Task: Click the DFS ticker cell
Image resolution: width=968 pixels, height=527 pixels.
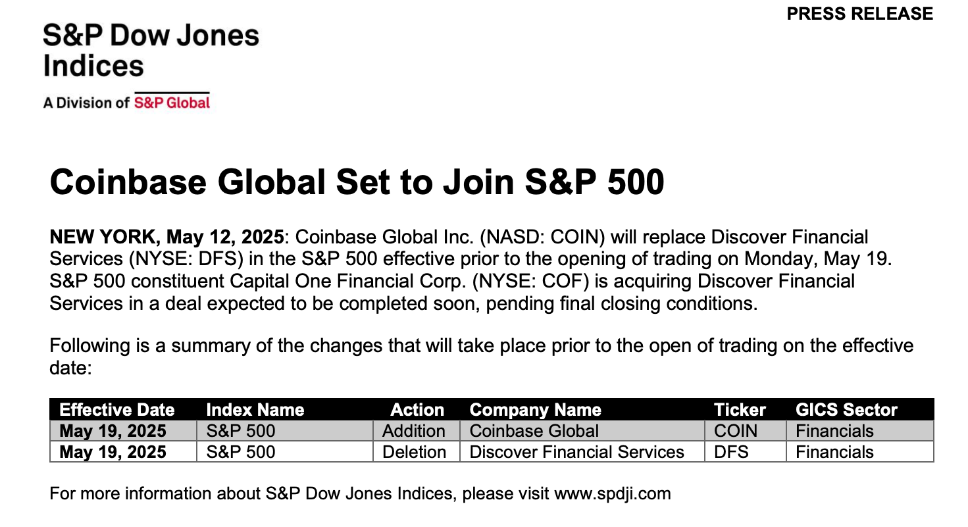Action: [x=746, y=452]
